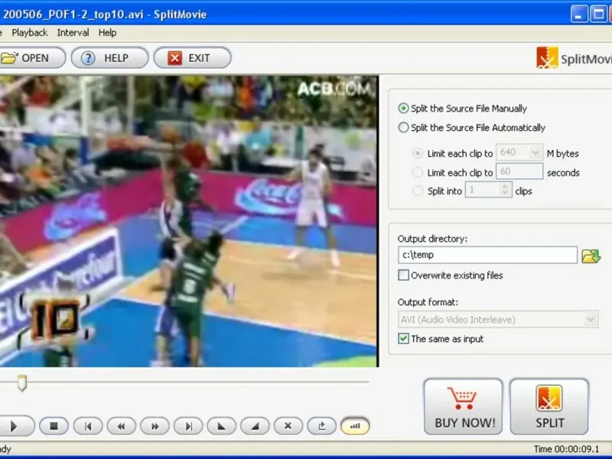Click the BUY NOW! button
The image size is (612, 459).
click(x=464, y=406)
